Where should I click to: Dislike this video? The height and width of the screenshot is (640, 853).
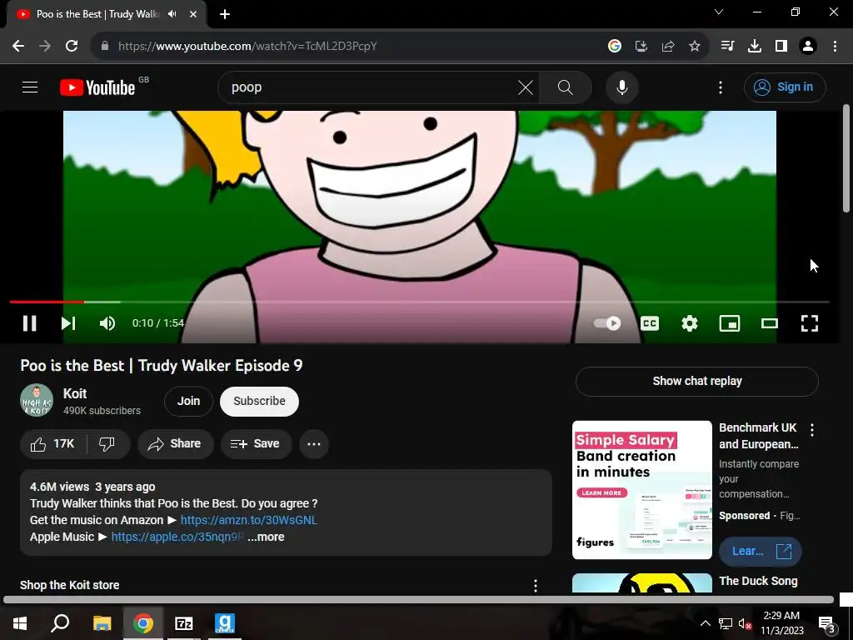pos(107,444)
